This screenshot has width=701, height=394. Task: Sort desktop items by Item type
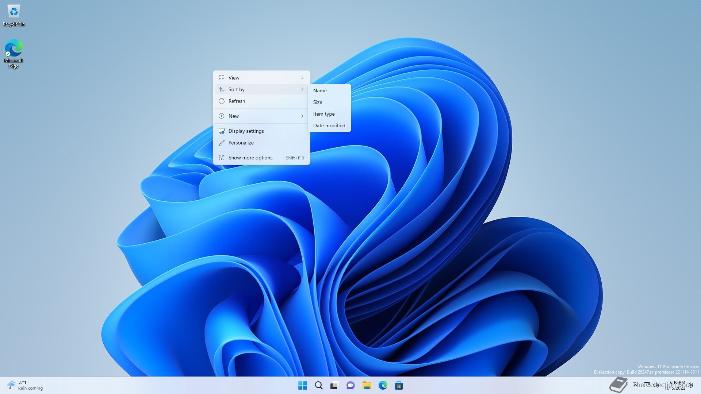[329, 114]
